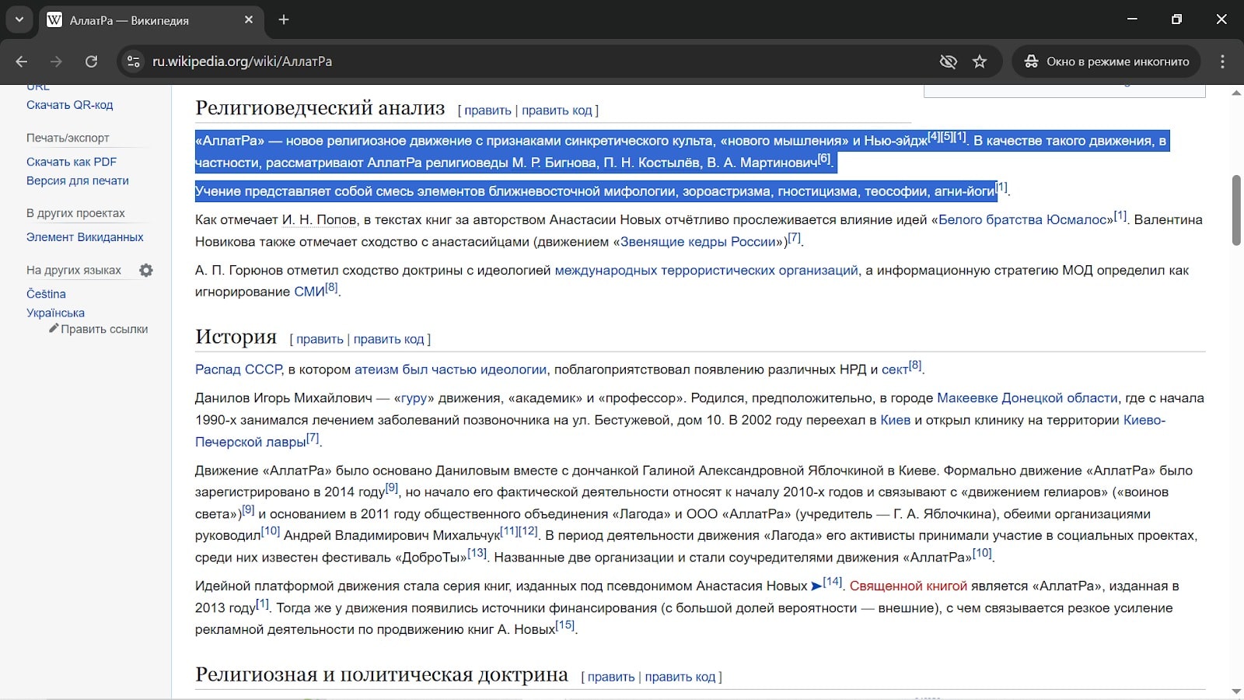Switch to Українська language version
This screenshot has width=1244, height=700.
55,313
